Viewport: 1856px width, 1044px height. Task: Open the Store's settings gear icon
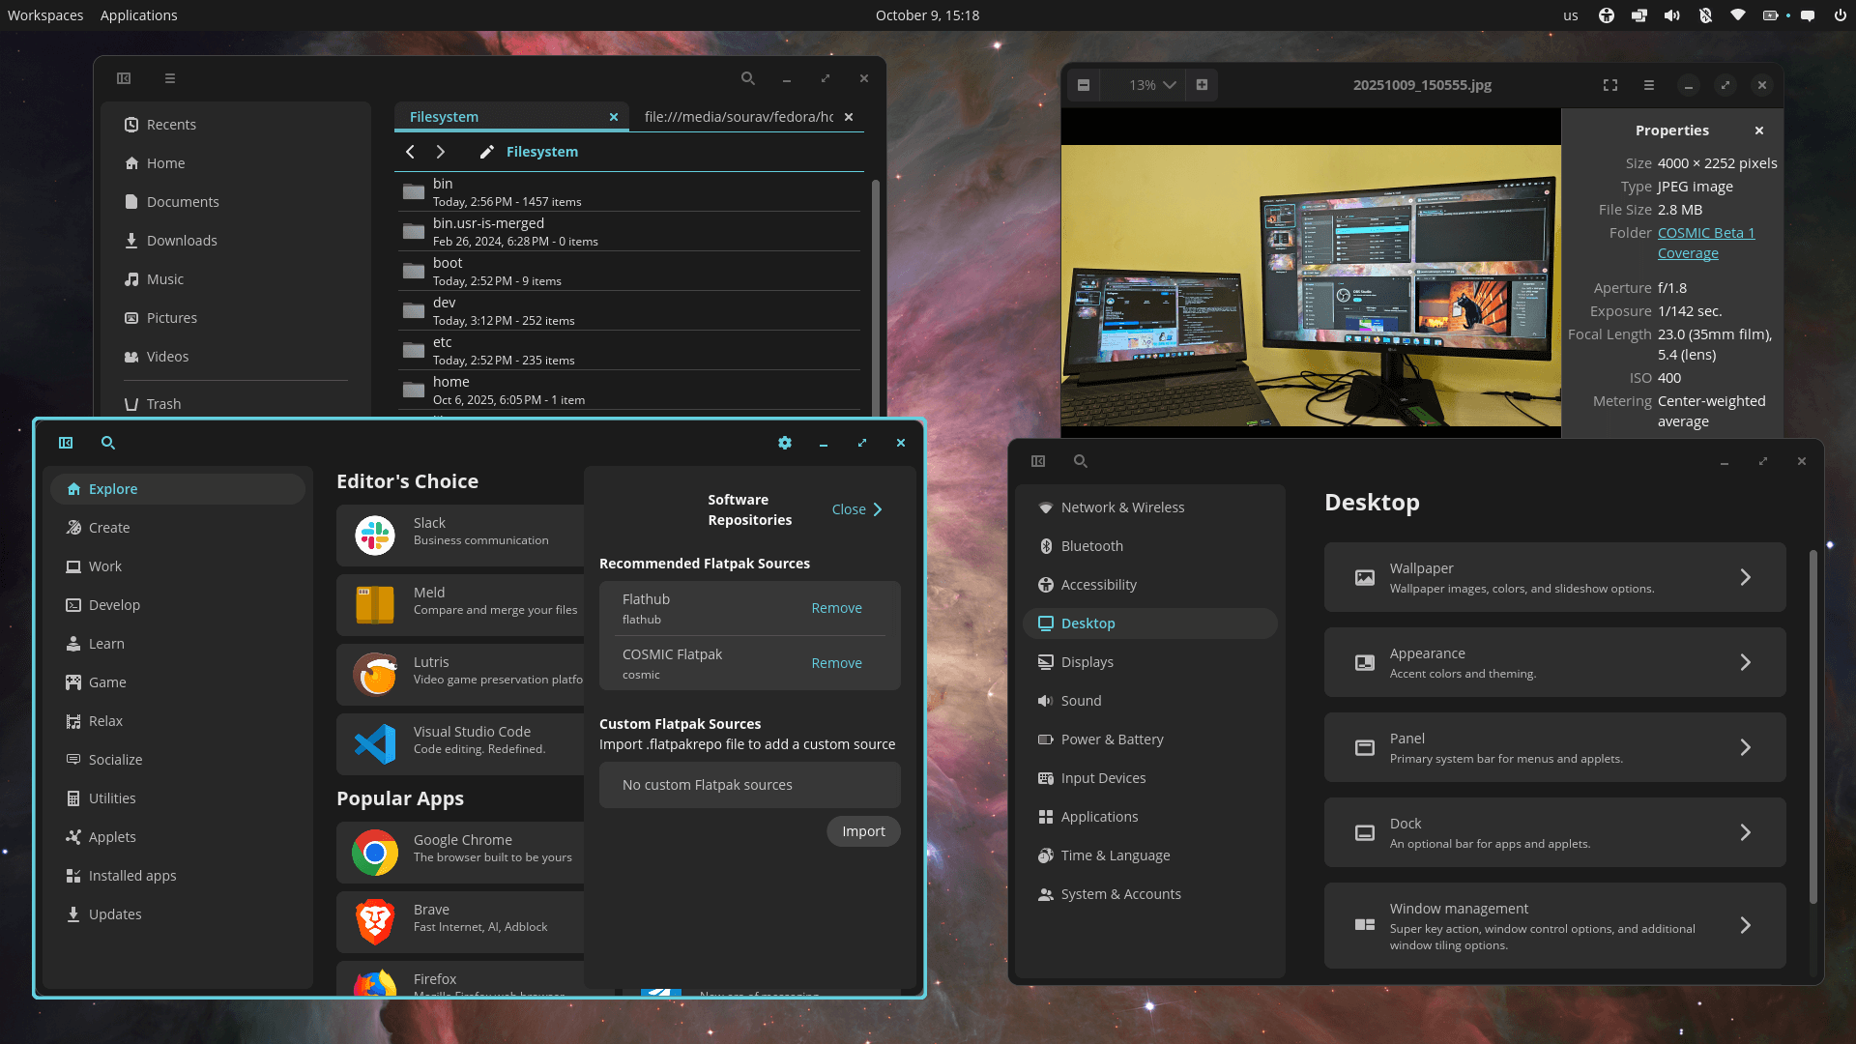point(785,443)
